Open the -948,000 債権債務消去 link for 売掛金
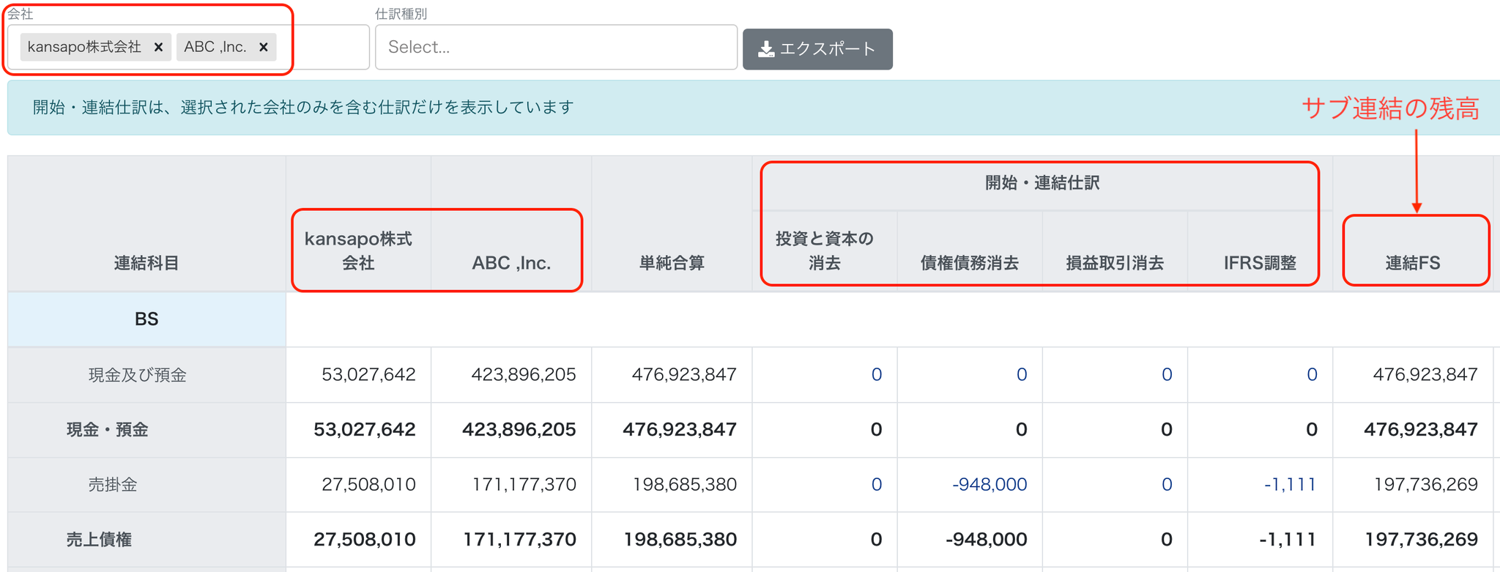This screenshot has height=572, width=1500. pos(990,484)
